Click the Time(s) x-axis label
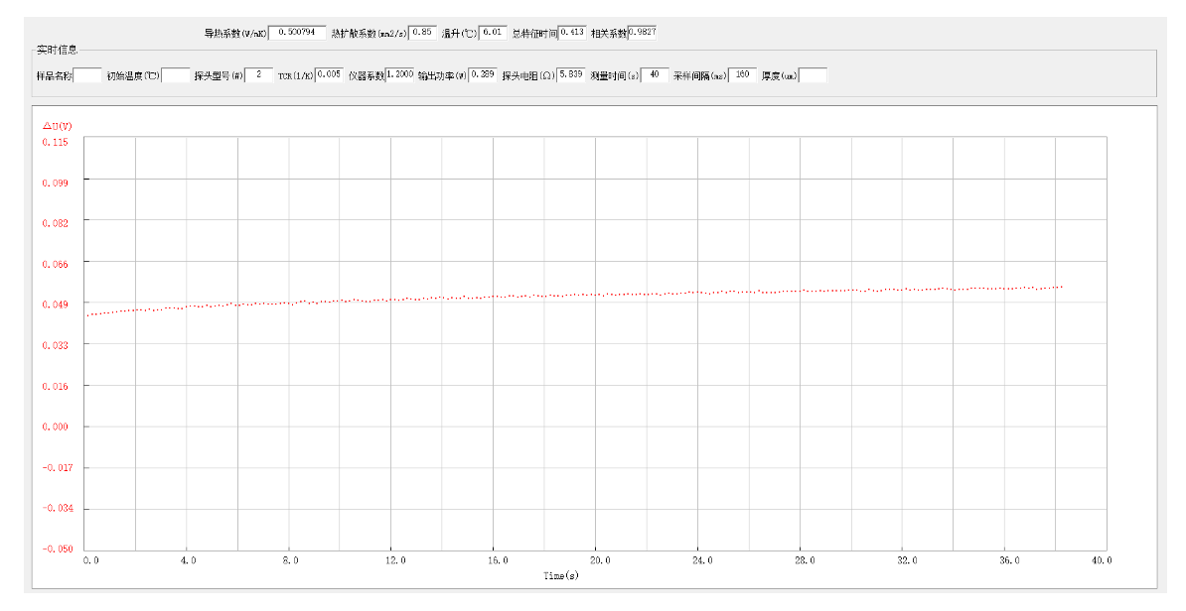Screen dimensions: 1186x611 click(x=560, y=575)
